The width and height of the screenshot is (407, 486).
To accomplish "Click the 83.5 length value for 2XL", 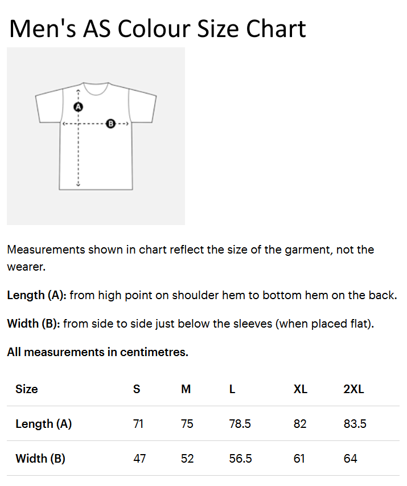I will (x=355, y=424).
